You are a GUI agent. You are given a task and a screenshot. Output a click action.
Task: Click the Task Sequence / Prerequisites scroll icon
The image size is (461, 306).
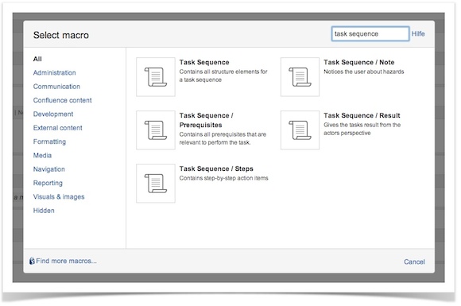point(156,130)
